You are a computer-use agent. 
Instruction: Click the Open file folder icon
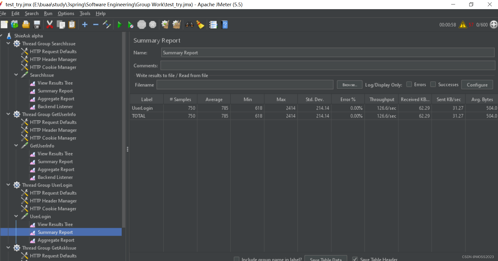click(x=26, y=25)
